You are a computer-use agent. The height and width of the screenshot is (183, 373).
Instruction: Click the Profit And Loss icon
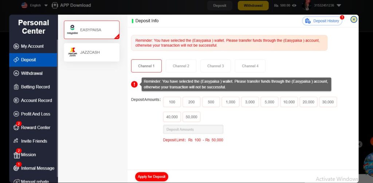click(16, 114)
